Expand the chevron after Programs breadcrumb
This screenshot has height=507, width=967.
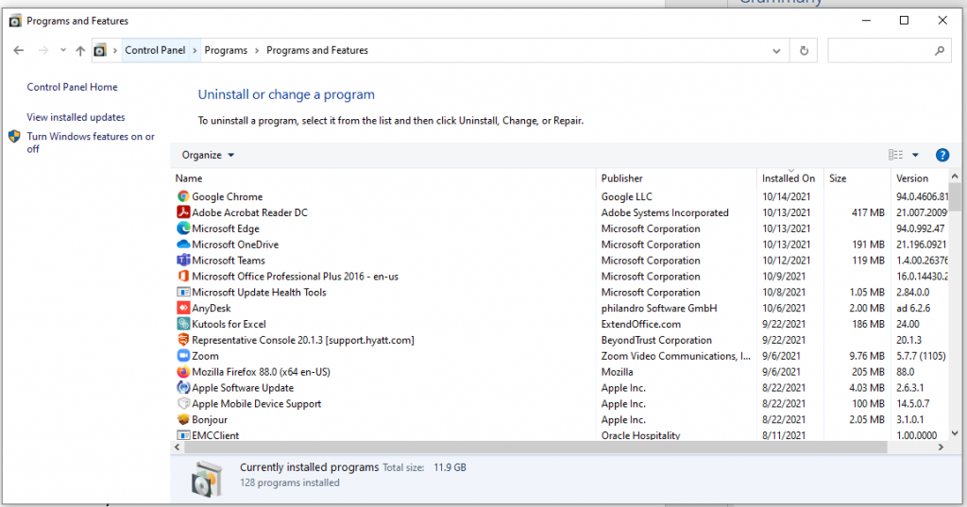tap(257, 51)
